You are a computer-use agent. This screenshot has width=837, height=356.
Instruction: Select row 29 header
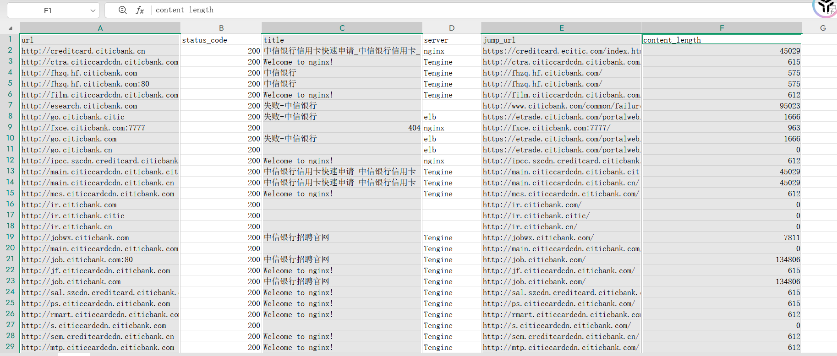pos(10,347)
